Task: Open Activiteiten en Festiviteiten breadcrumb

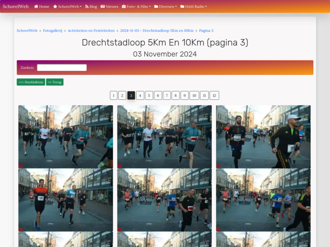Action: tap(91, 30)
